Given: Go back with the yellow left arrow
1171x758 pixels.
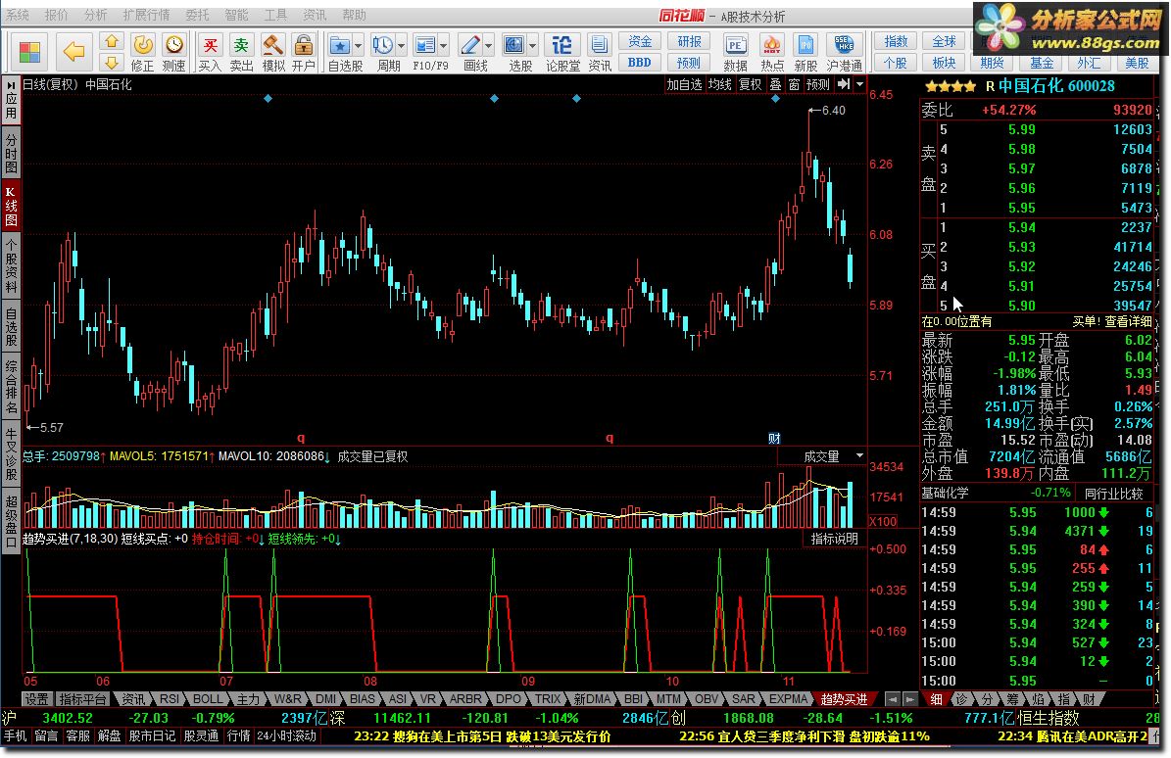Looking at the screenshot, I should (x=73, y=52).
